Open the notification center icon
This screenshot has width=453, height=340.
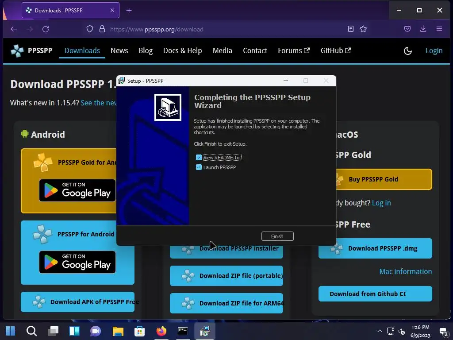[443, 332]
